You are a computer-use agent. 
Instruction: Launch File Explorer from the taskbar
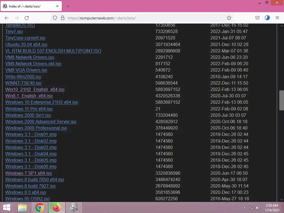22,207
